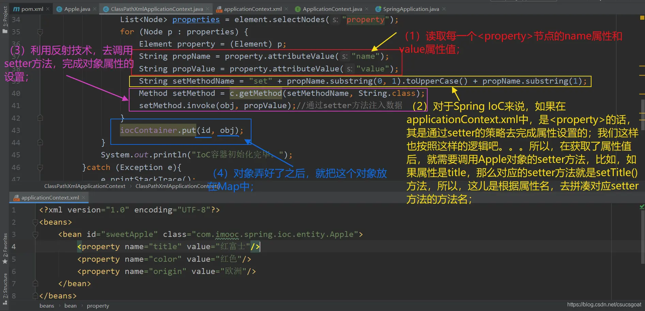
Task: Click the Favorites star icon in left sidebar
Action: (5, 261)
